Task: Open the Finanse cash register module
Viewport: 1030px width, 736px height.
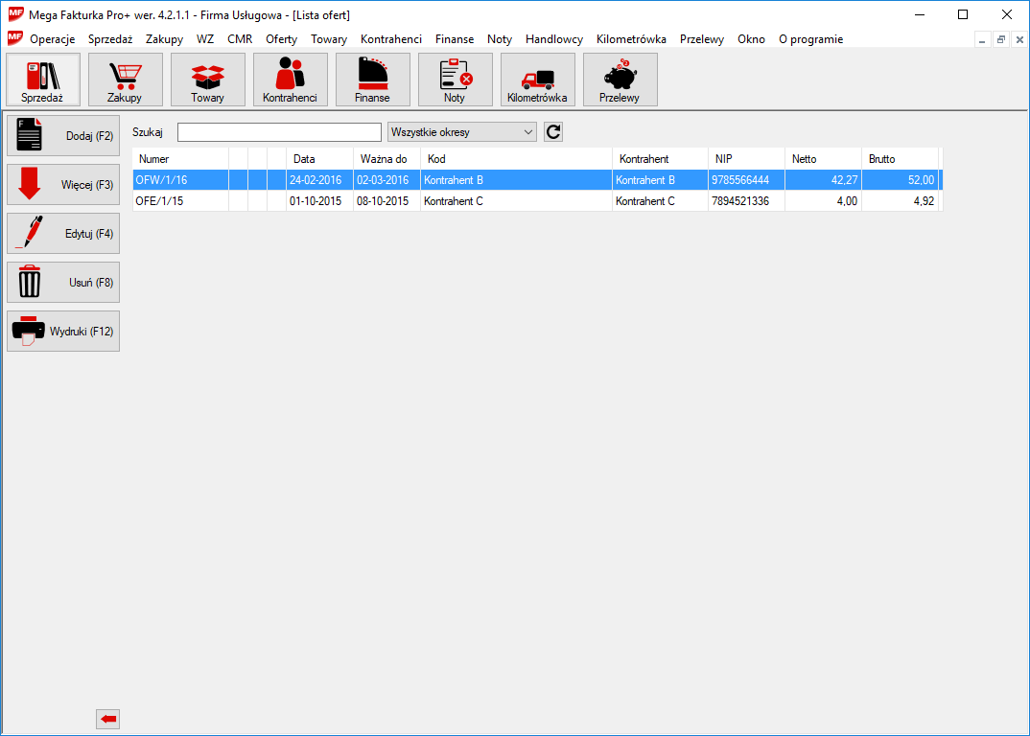Action: pyautogui.click(x=373, y=80)
